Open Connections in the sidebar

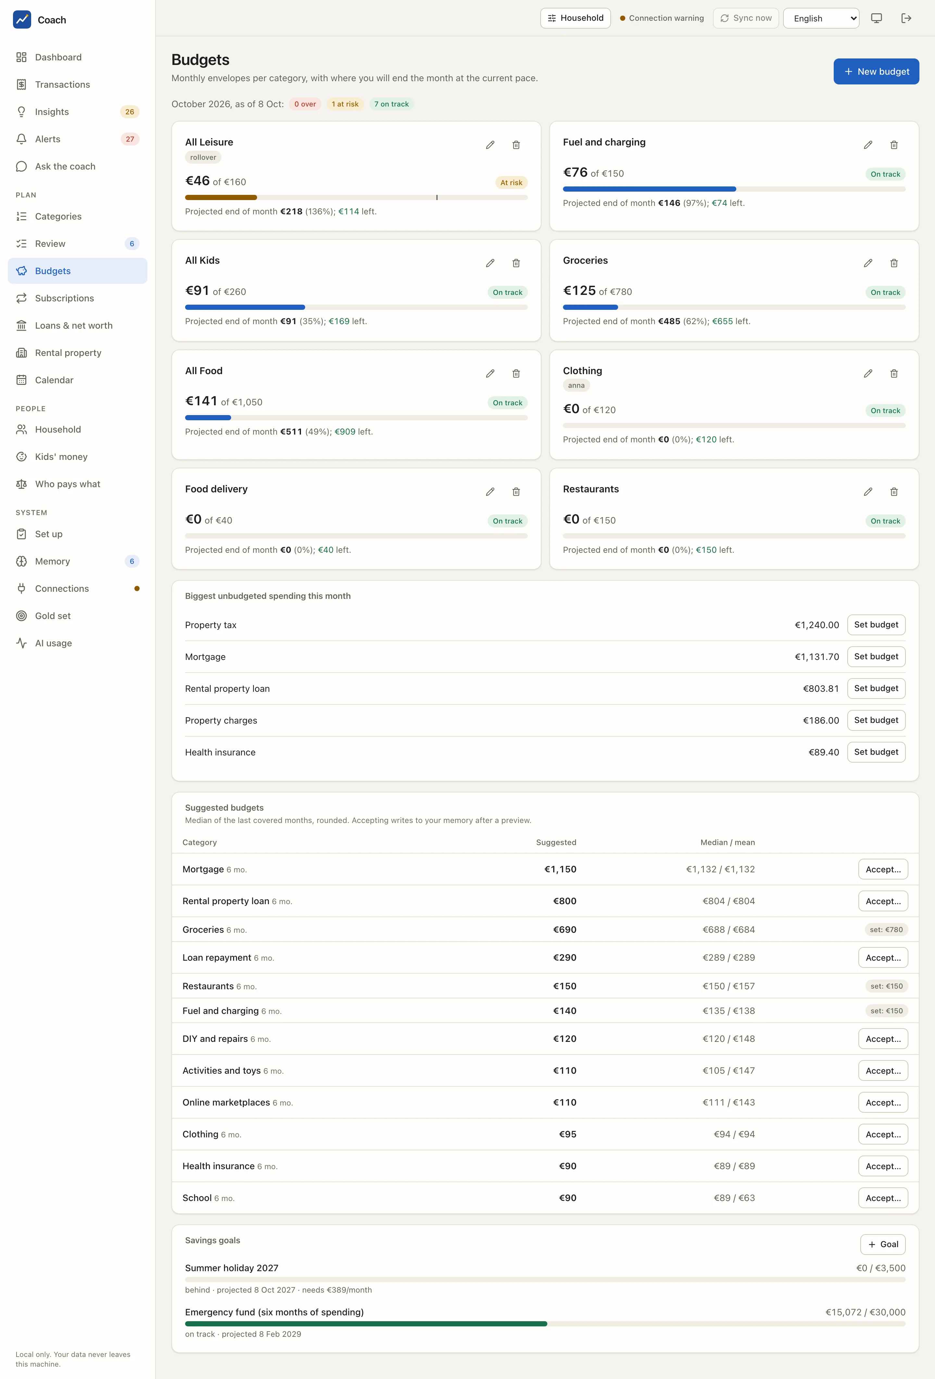78,588
